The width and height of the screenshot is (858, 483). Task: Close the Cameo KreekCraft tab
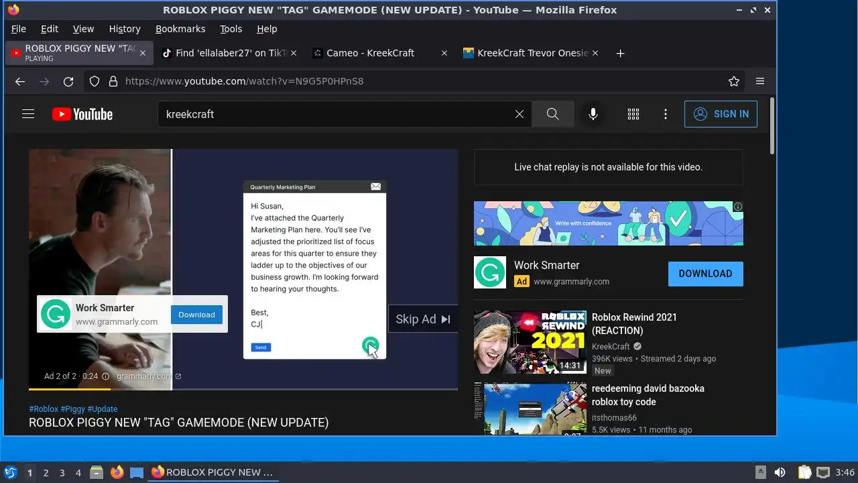coord(444,53)
